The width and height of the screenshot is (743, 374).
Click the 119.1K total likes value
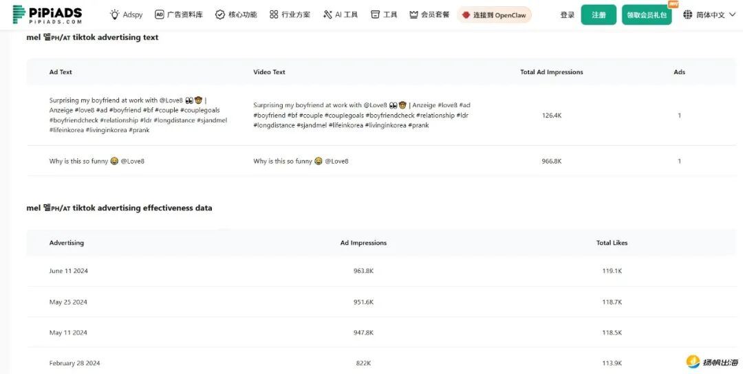(x=612, y=271)
